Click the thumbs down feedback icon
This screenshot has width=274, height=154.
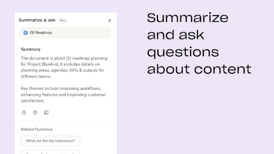[x=35, y=113]
